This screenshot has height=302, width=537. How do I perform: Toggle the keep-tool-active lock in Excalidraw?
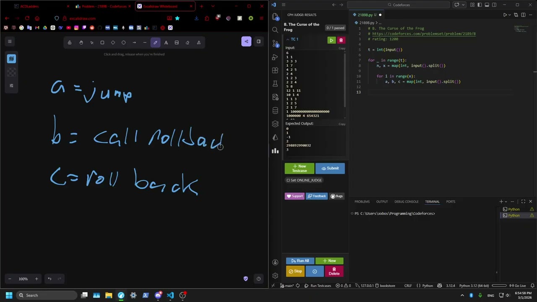click(70, 42)
